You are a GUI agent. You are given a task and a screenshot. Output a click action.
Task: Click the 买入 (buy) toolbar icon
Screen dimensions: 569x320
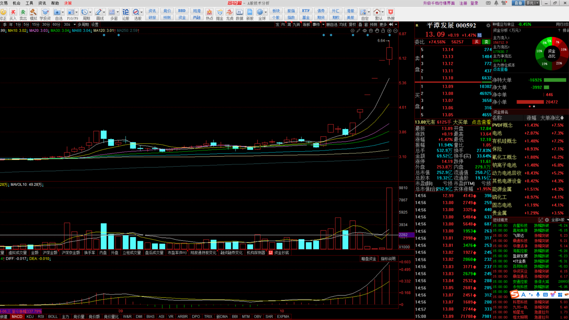click(x=13, y=14)
